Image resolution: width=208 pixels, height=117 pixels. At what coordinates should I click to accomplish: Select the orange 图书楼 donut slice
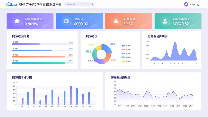[108, 58]
